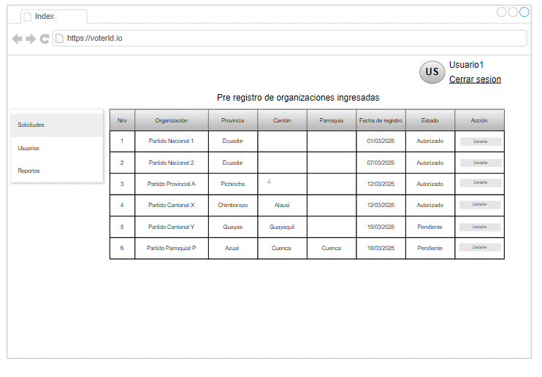Click the Chimborazo province cell
The width and height of the screenshot is (542, 377).
233,205
